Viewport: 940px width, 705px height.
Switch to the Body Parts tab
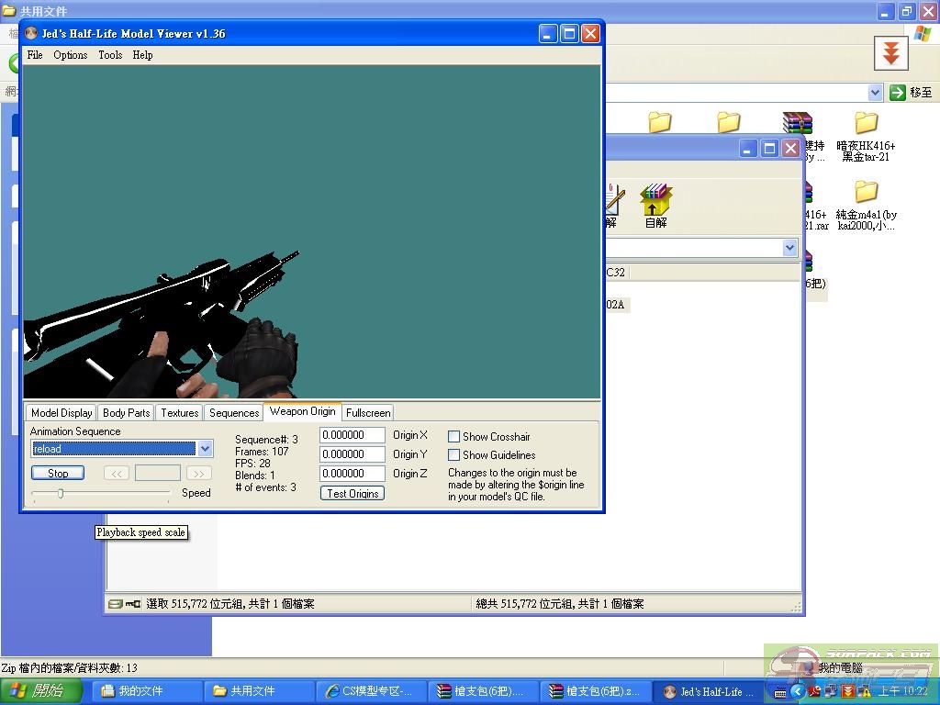[126, 413]
